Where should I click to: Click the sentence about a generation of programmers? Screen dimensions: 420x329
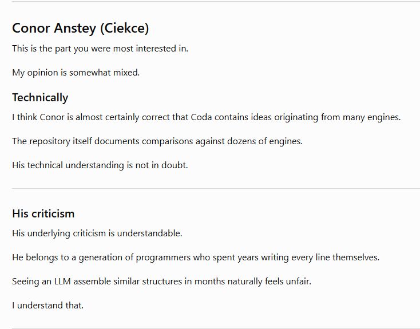(196, 257)
